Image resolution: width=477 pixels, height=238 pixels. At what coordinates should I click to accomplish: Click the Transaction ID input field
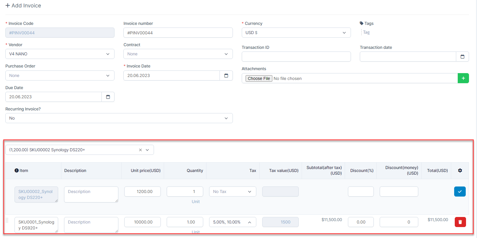296,57
